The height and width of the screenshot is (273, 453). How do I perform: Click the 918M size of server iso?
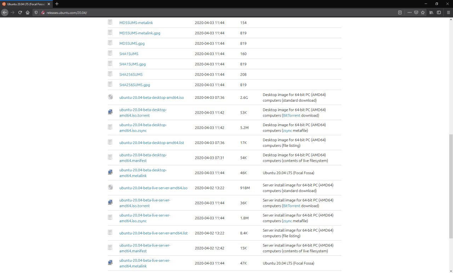[245, 188]
